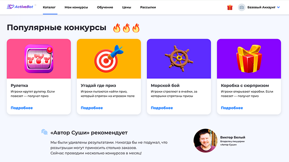289x162 pixels.
Task: Open the Базовый Аккаунт menu
Action: (x=261, y=7)
